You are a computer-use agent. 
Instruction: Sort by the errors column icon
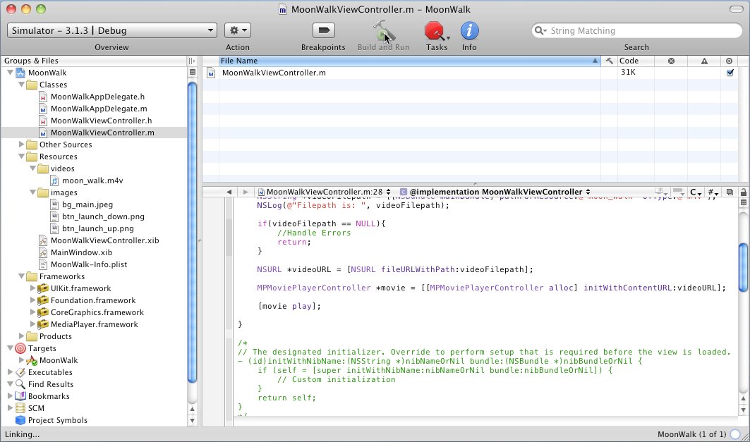click(671, 61)
